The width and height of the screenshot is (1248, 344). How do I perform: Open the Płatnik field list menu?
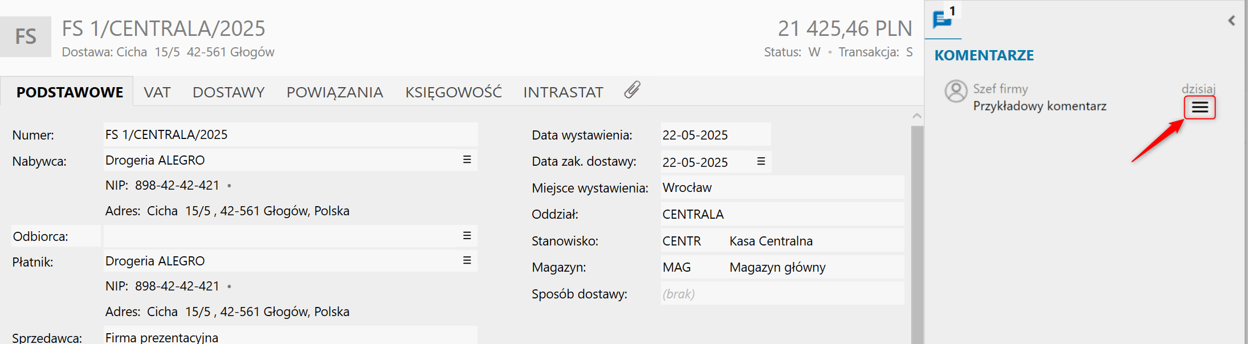467,261
